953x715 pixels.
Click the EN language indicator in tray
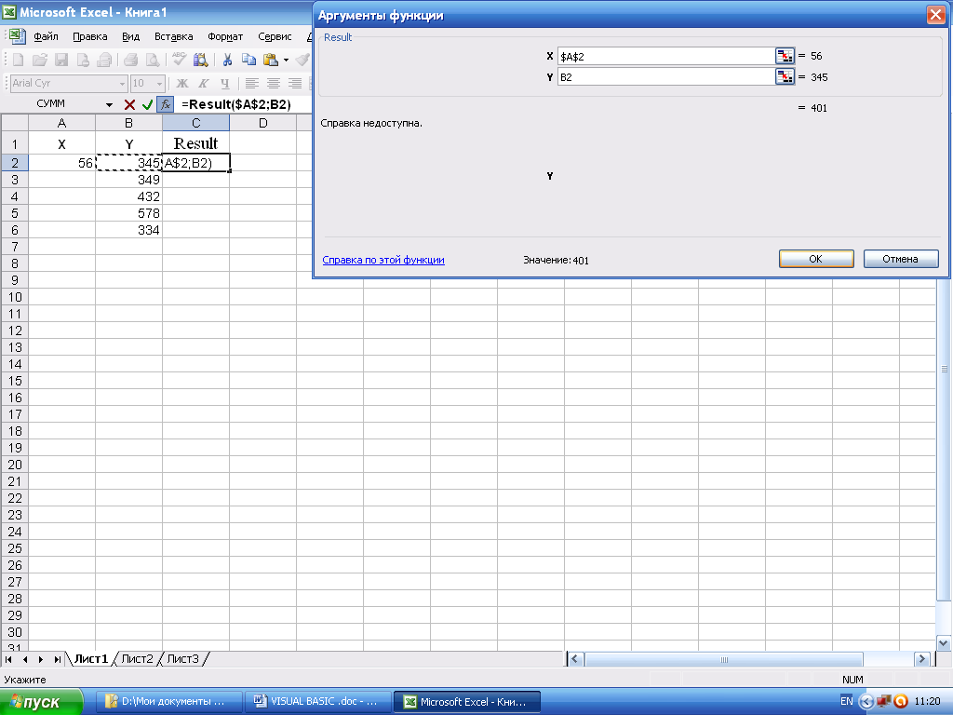(x=847, y=701)
